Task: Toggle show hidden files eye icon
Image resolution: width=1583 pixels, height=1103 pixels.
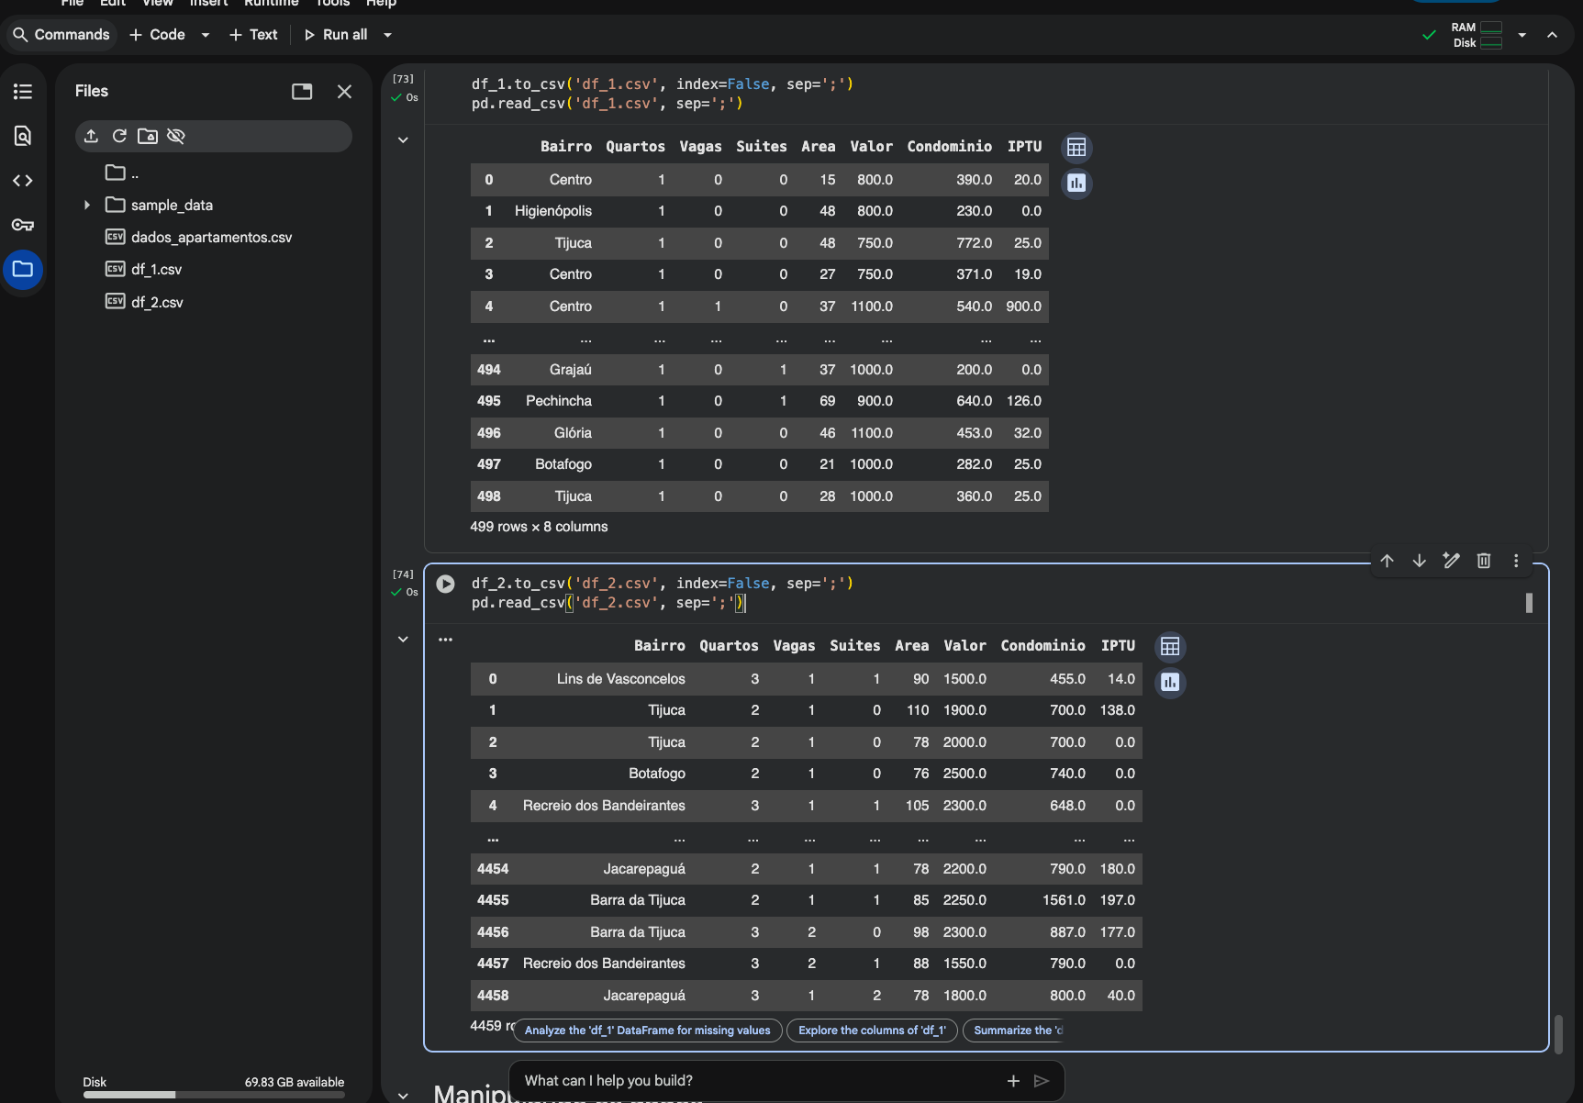Action: pyautogui.click(x=176, y=137)
